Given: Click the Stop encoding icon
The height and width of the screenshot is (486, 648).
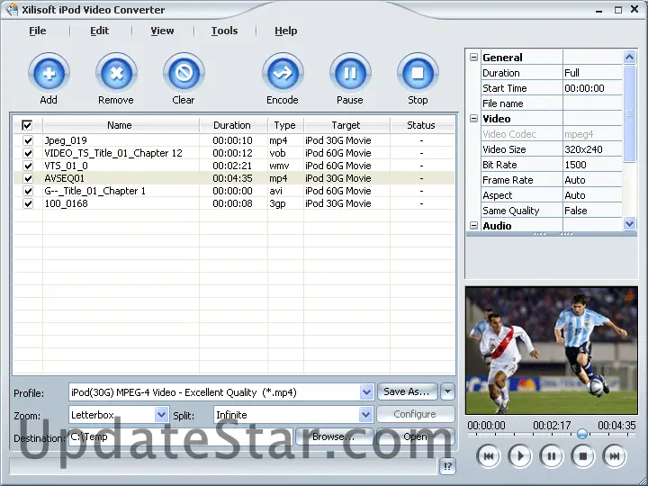Looking at the screenshot, I should point(418,74).
